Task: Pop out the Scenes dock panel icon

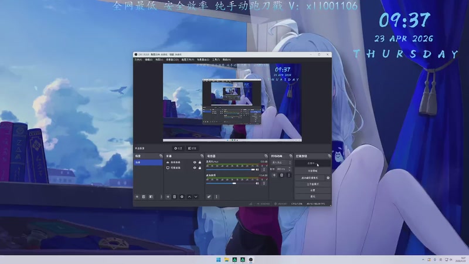Action: [x=161, y=156]
